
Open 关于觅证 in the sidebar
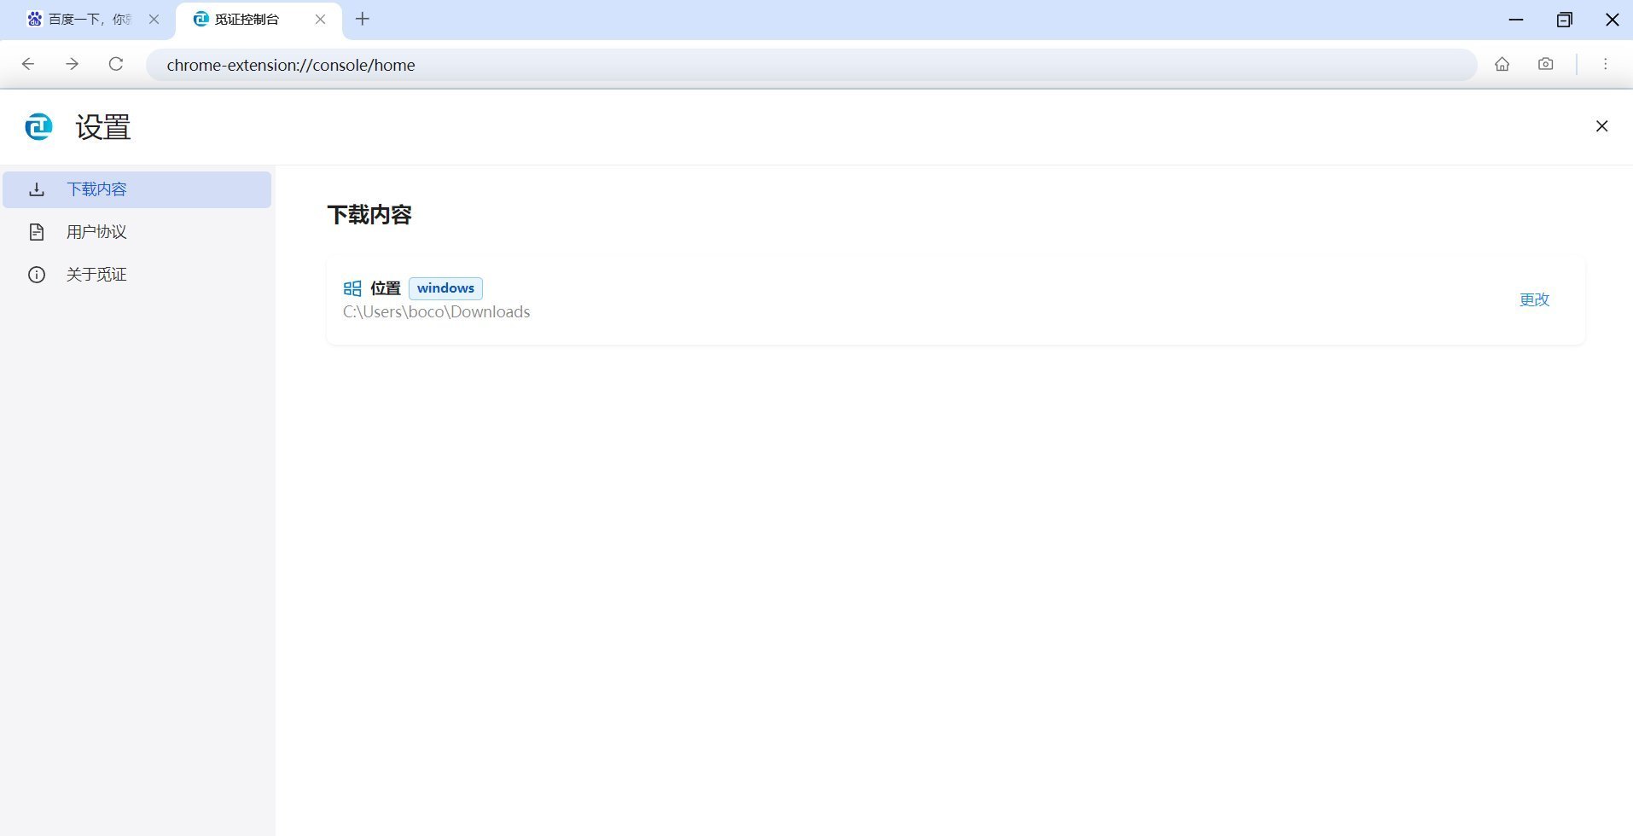click(96, 275)
